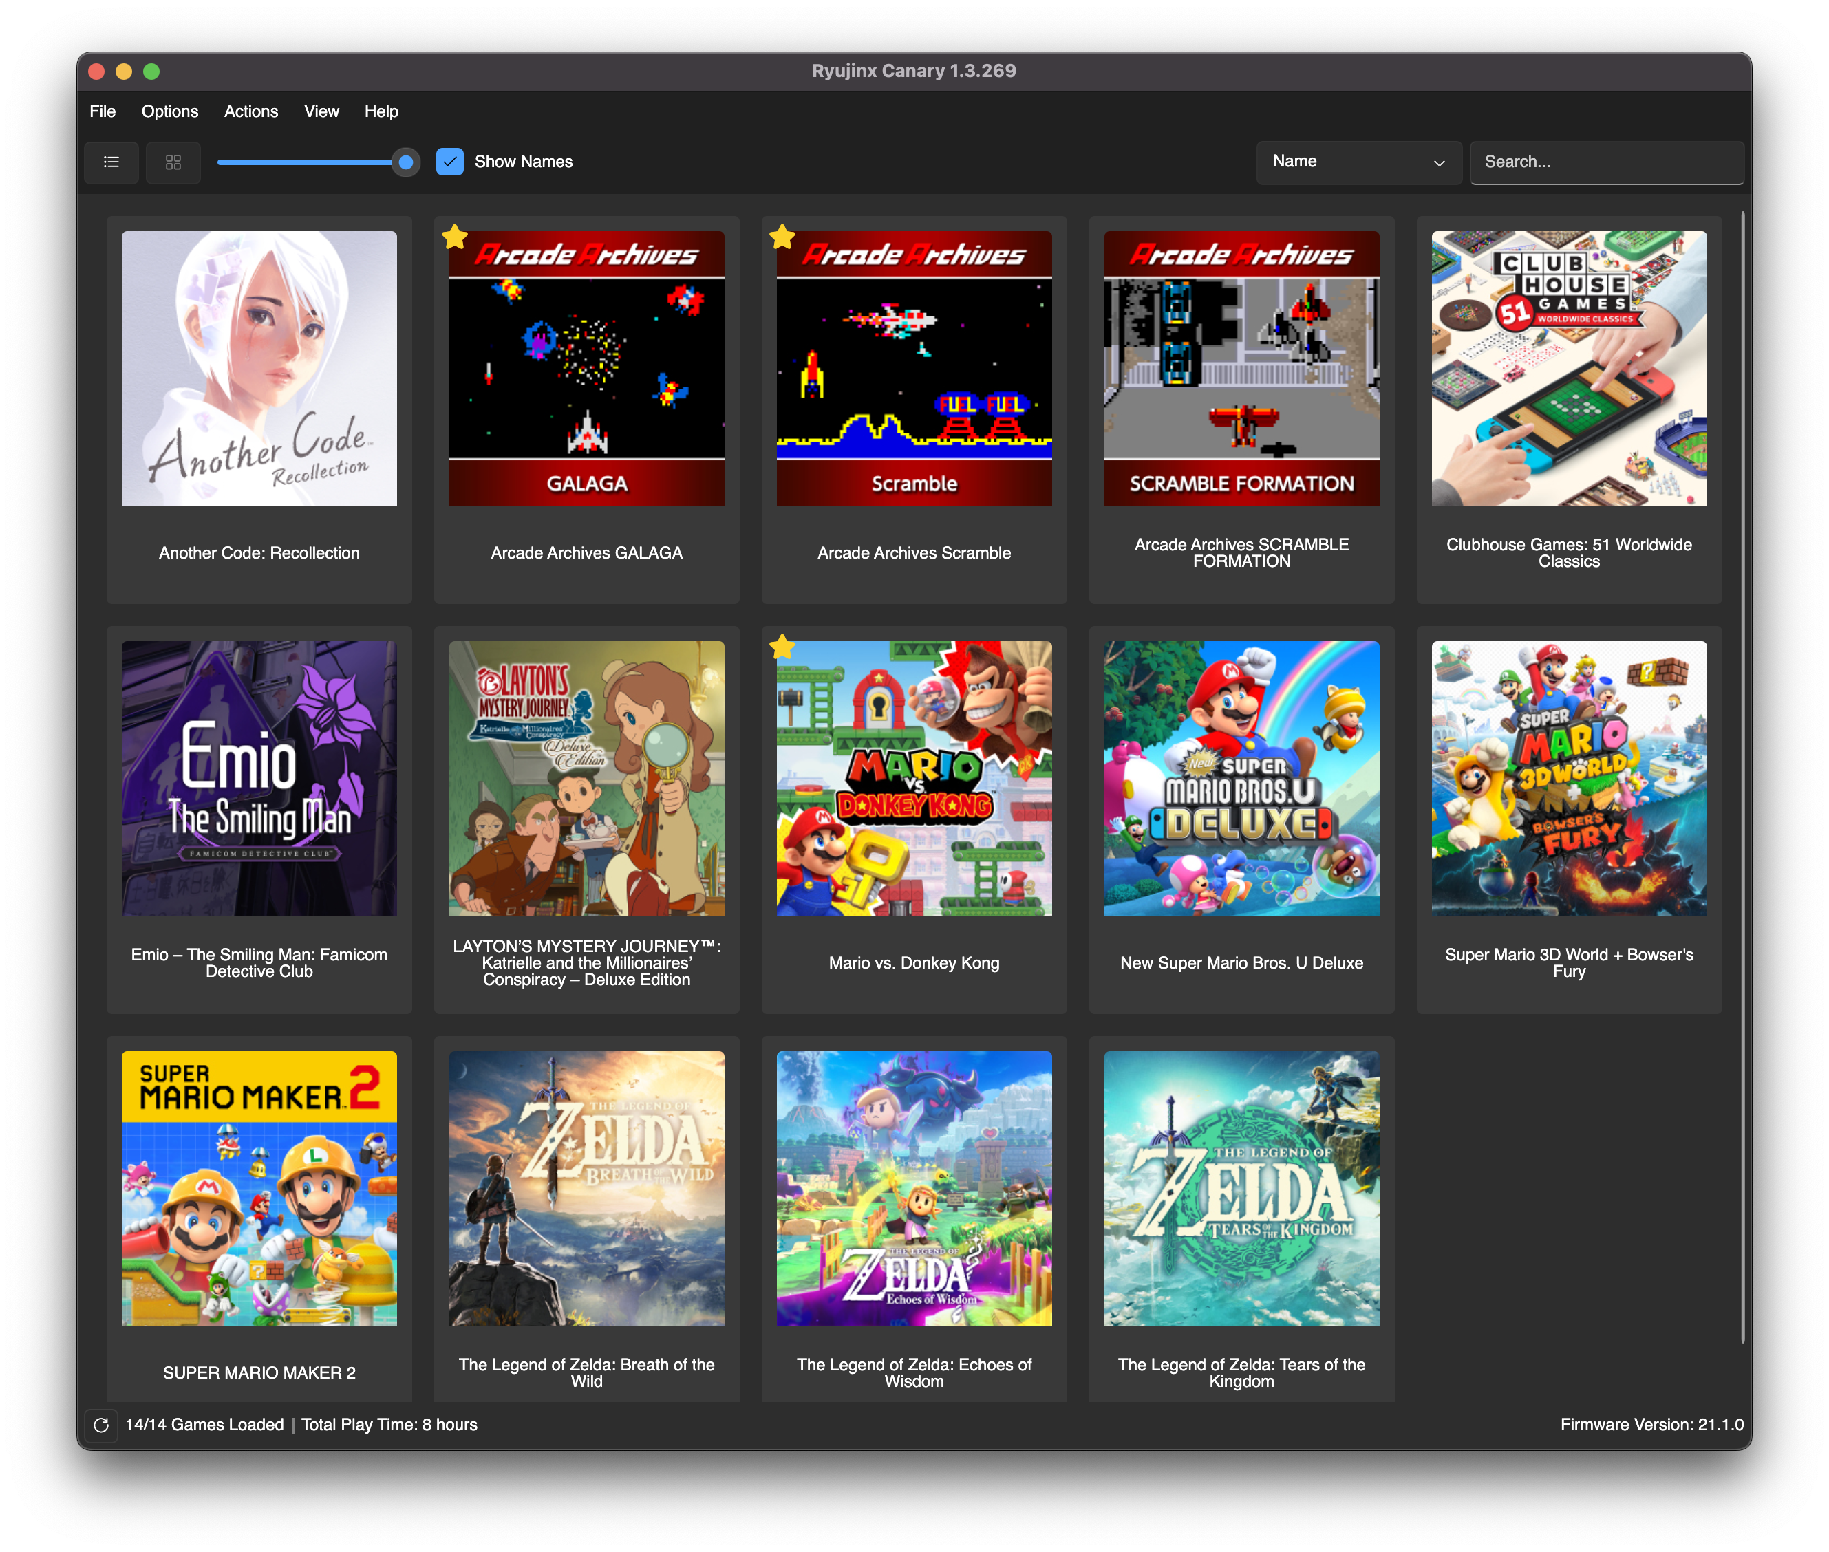Viewport: 1829px width, 1552px height.
Task: Select Zelda Tears of the Kingdom cover
Action: pos(1241,1188)
